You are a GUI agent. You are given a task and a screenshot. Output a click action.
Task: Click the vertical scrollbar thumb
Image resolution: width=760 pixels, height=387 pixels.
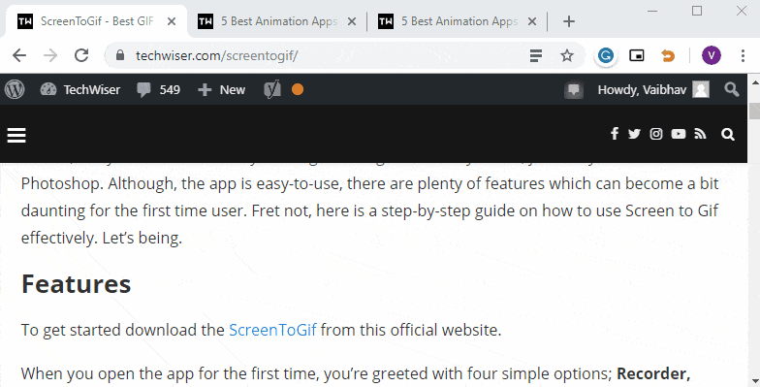click(754, 111)
